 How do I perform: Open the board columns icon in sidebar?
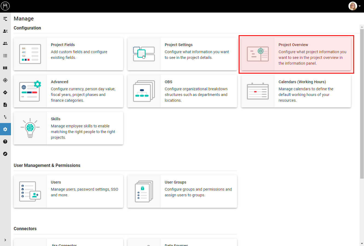click(x=5, y=68)
